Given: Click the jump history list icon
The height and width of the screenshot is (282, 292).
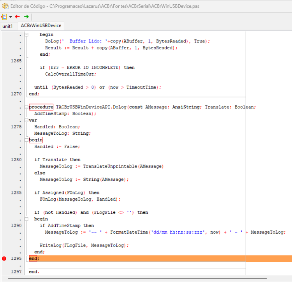Looking at the screenshot, I should tap(4, 17).
